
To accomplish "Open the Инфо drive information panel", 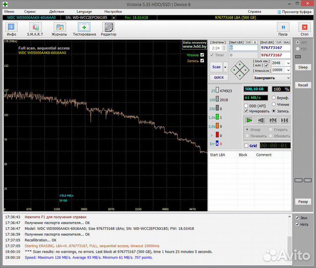I will pyautogui.click(x=11, y=29).
